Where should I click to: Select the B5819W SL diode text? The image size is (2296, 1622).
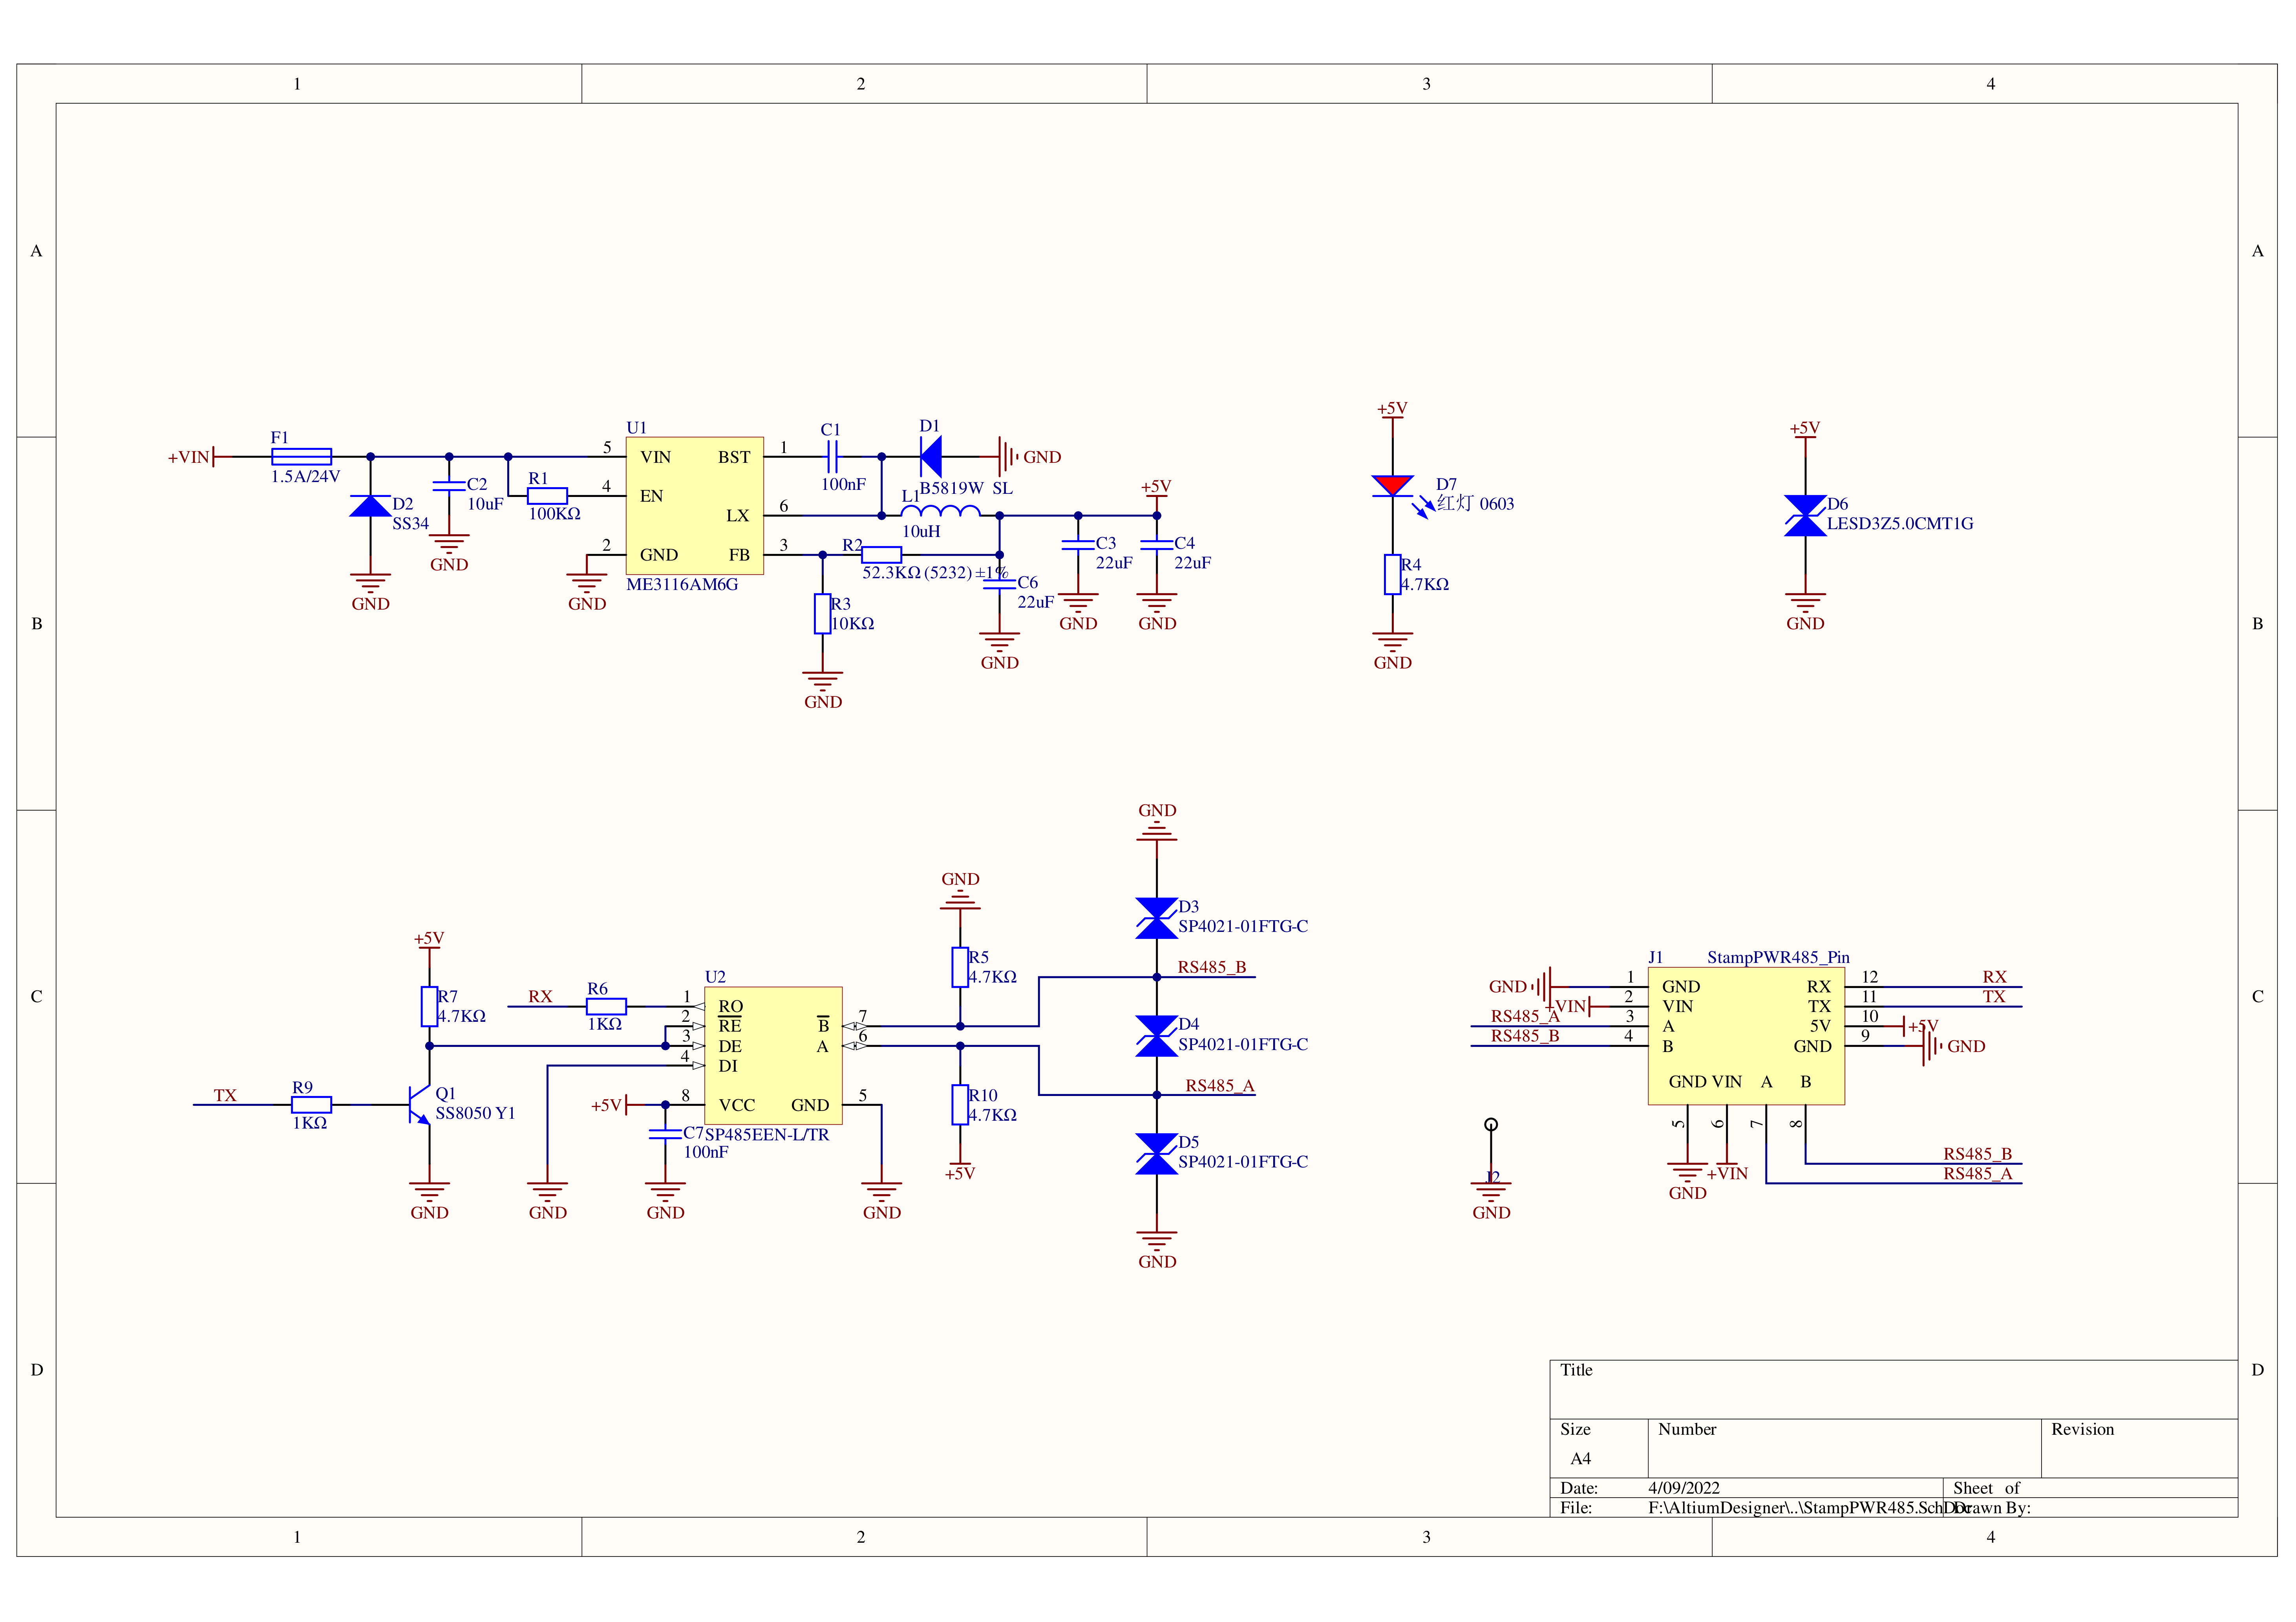(x=966, y=489)
